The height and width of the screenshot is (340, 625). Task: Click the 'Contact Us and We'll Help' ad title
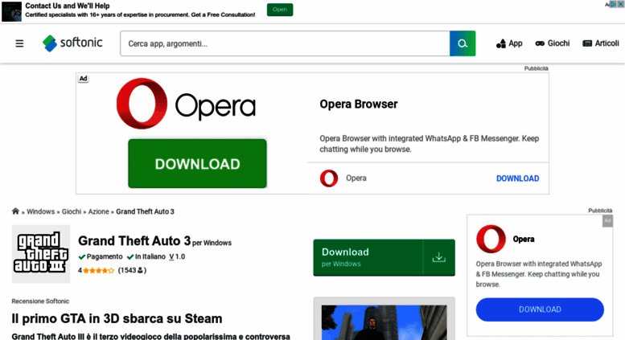(68, 6)
